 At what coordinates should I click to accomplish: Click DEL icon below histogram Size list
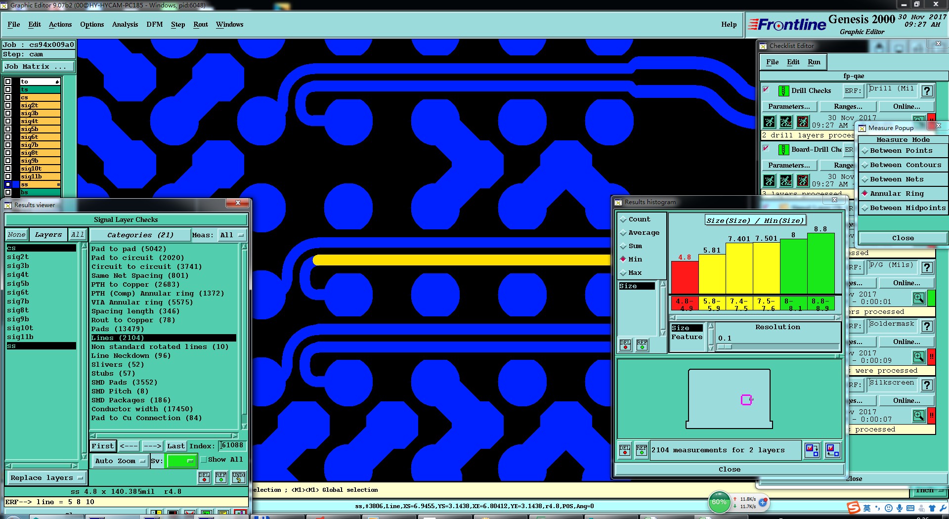point(625,345)
